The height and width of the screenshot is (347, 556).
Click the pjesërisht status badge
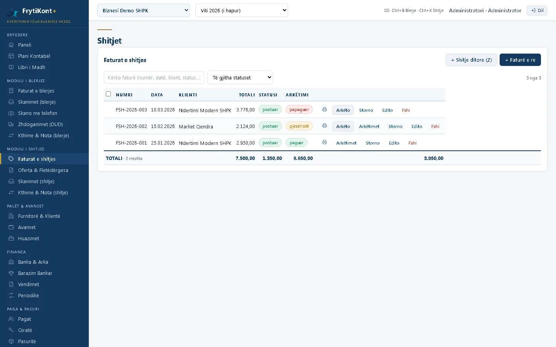(x=299, y=126)
